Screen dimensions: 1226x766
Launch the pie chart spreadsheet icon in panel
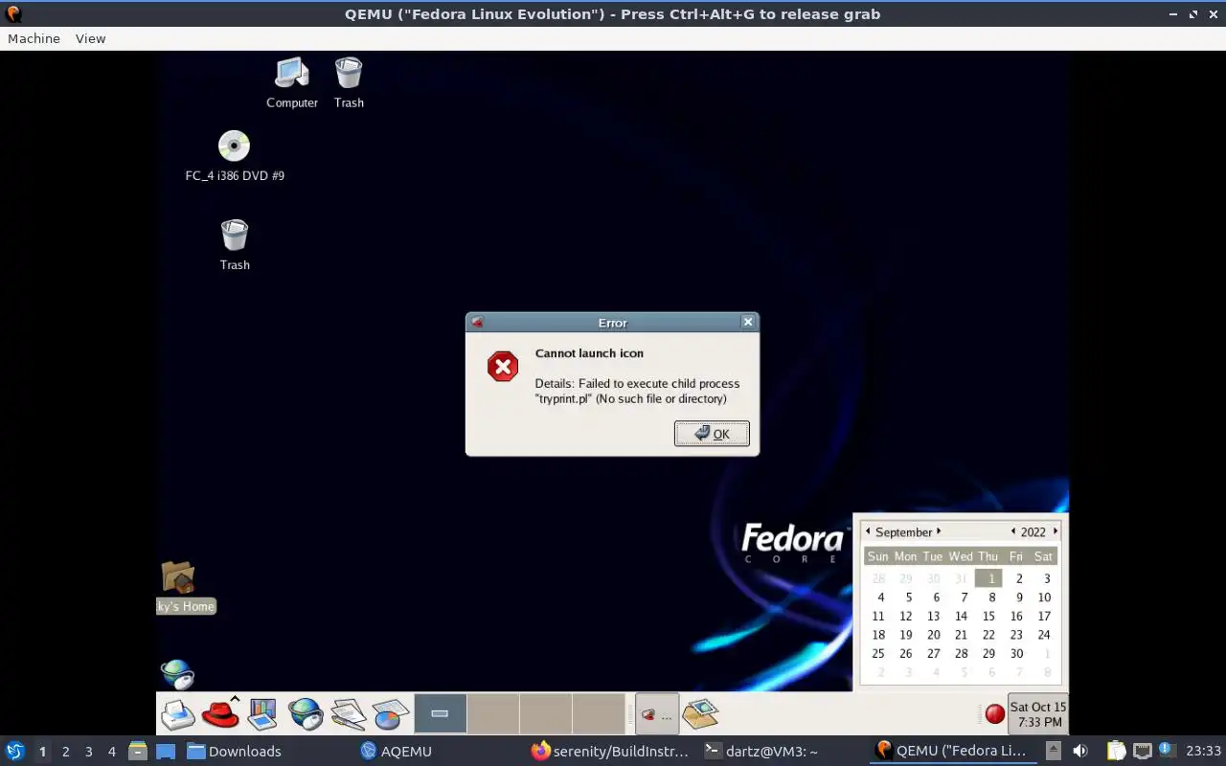tap(391, 714)
